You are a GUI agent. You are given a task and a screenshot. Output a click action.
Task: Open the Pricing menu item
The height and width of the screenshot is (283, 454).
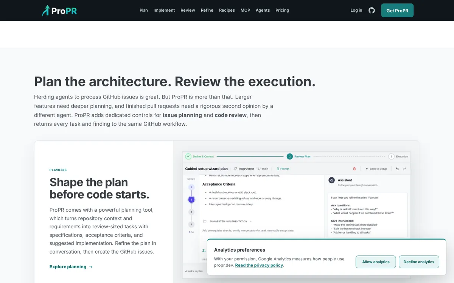tap(282, 10)
